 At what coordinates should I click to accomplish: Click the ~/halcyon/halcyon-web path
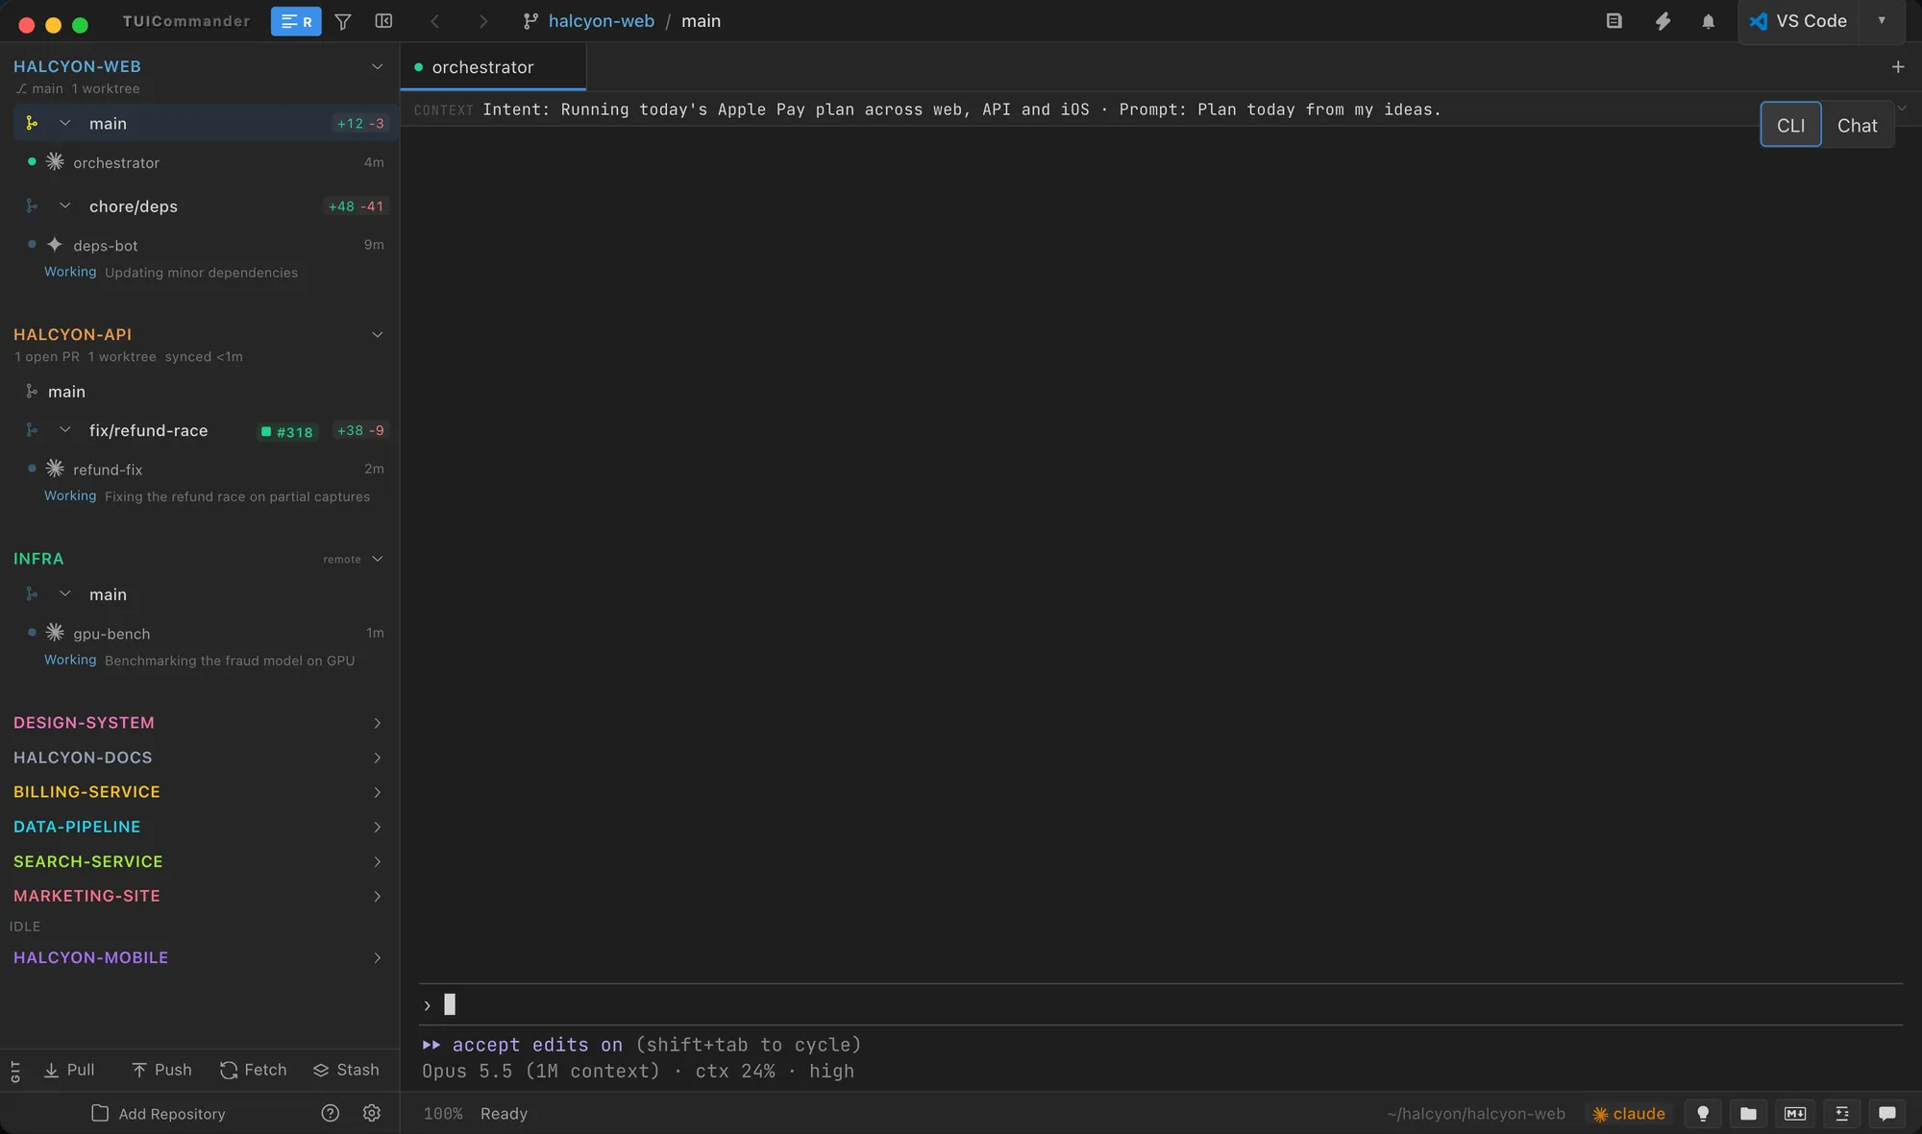pyautogui.click(x=1475, y=1114)
